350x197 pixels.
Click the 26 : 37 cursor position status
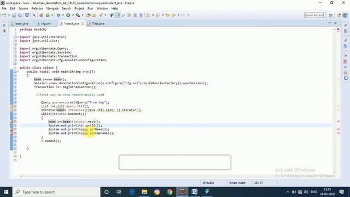259,183
